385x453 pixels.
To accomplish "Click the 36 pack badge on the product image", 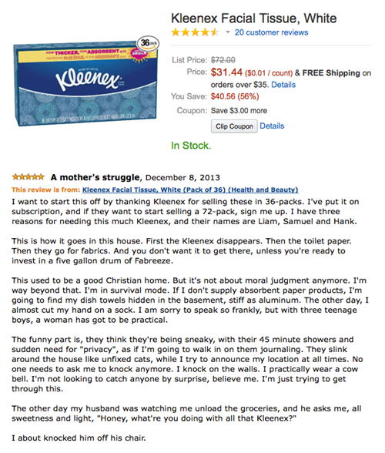I will (x=148, y=43).
